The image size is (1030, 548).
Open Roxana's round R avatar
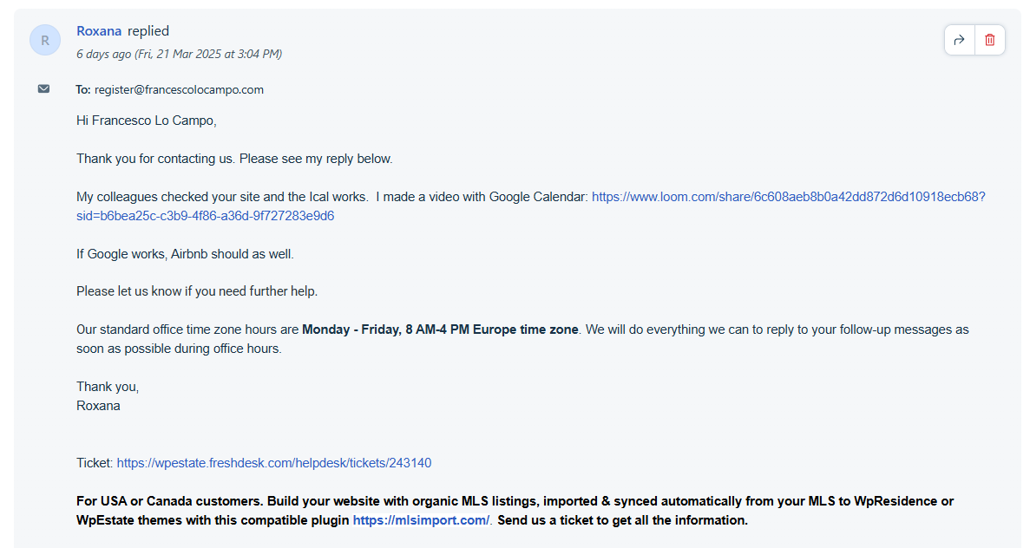pos(44,40)
